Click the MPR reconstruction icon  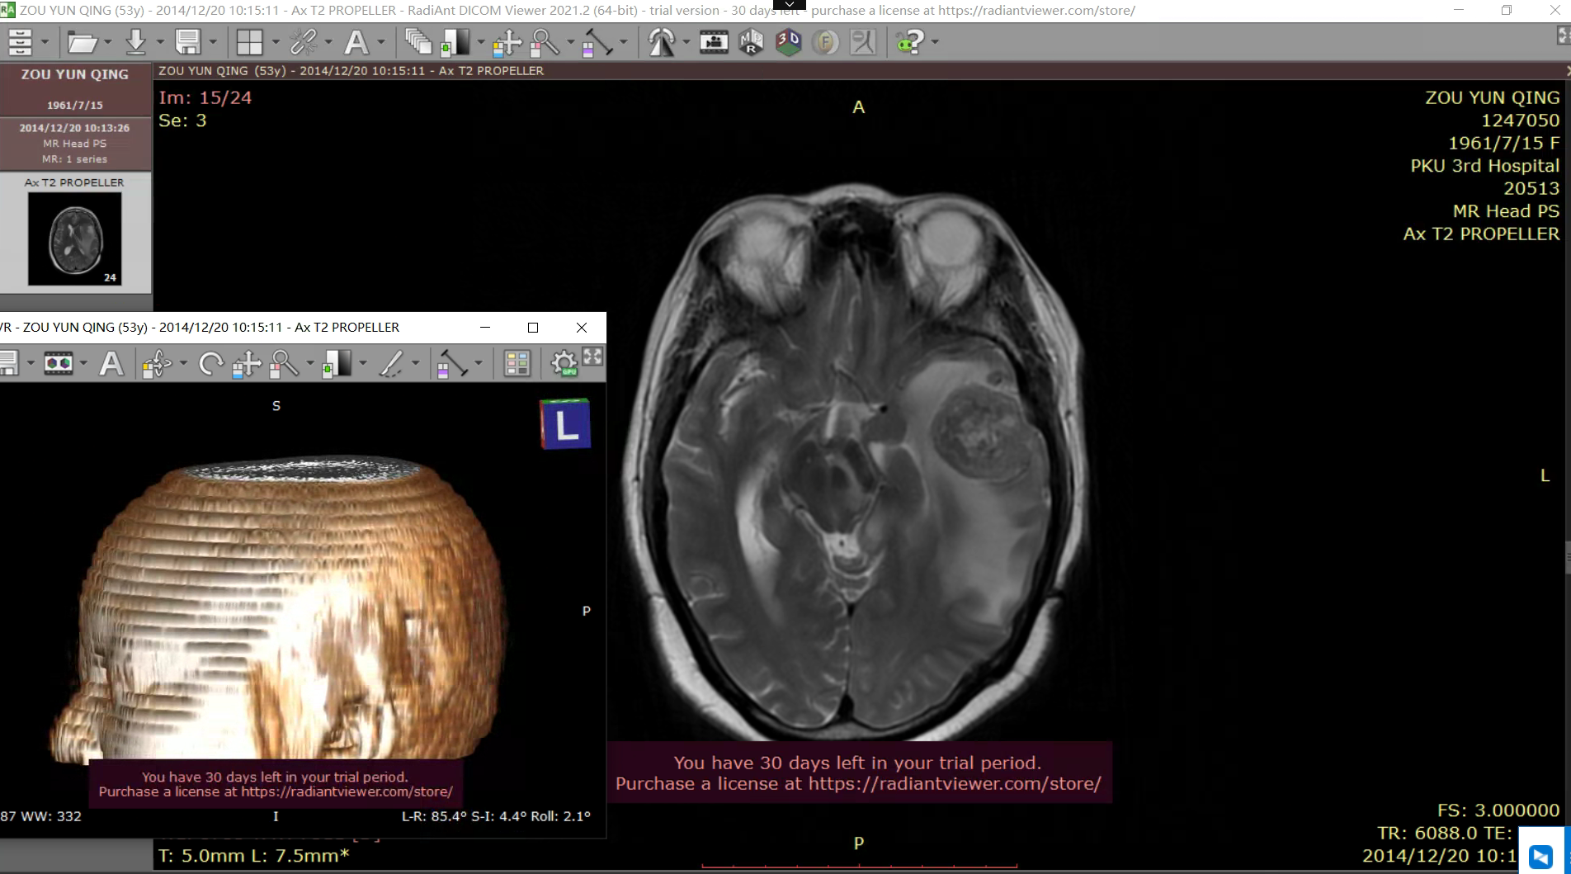(x=751, y=42)
